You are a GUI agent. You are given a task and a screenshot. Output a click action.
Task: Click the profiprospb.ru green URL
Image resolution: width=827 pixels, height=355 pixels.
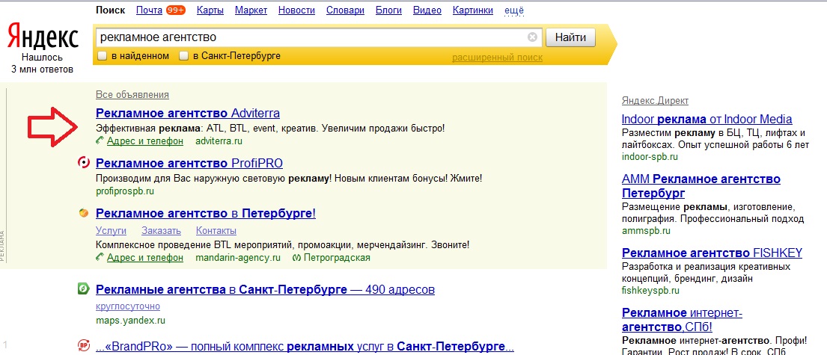tap(125, 191)
